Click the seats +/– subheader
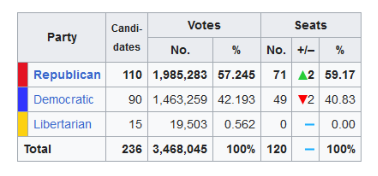The width and height of the screenshot is (378, 176). [x=305, y=50]
